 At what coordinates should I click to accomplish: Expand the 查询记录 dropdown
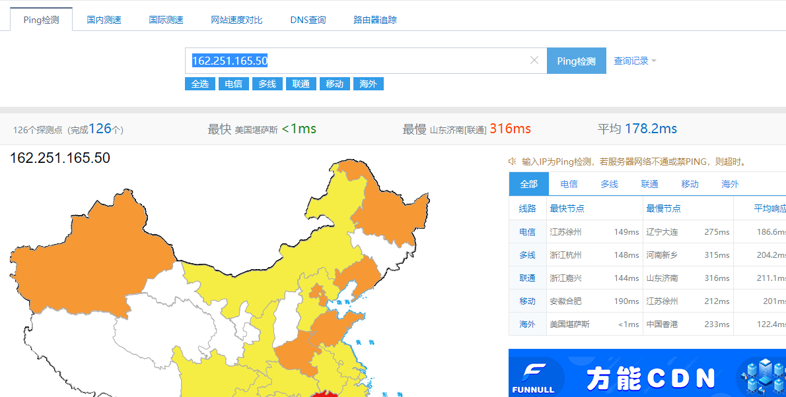point(635,61)
